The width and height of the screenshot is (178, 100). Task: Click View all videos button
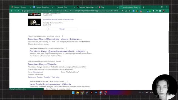click(x=62, y=29)
